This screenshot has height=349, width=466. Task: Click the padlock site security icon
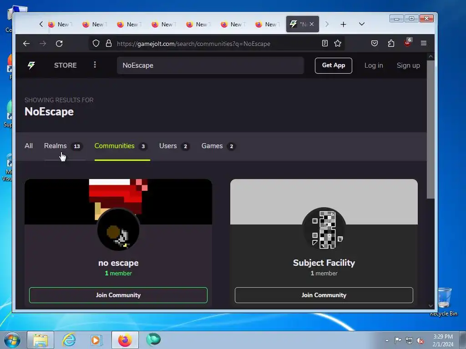(x=109, y=43)
